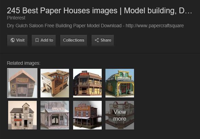200x139 pixels.
Task: Open the weathered wood saloon porch thumbnail
Action: pos(55,115)
